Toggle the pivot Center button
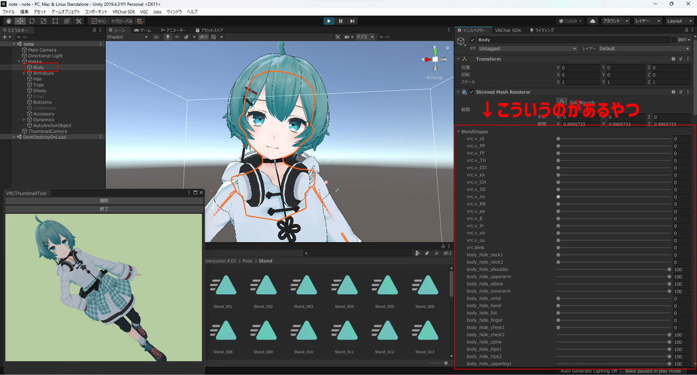 click(99, 21)
